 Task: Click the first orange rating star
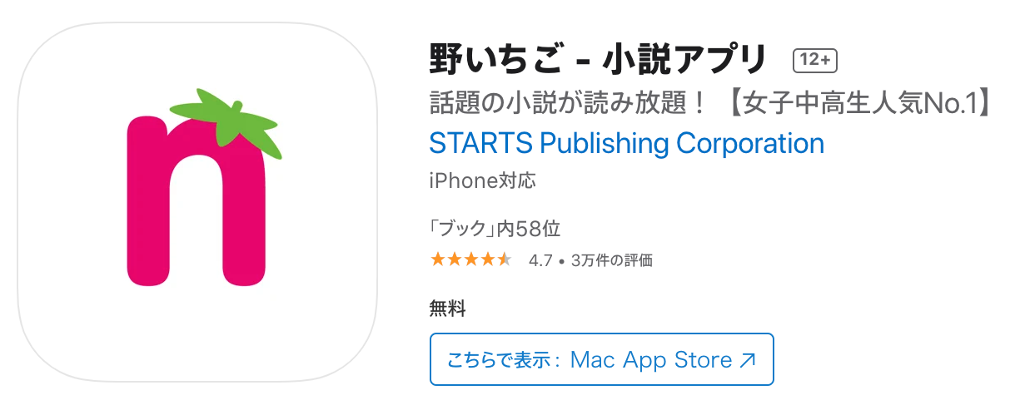pos(437,260)
